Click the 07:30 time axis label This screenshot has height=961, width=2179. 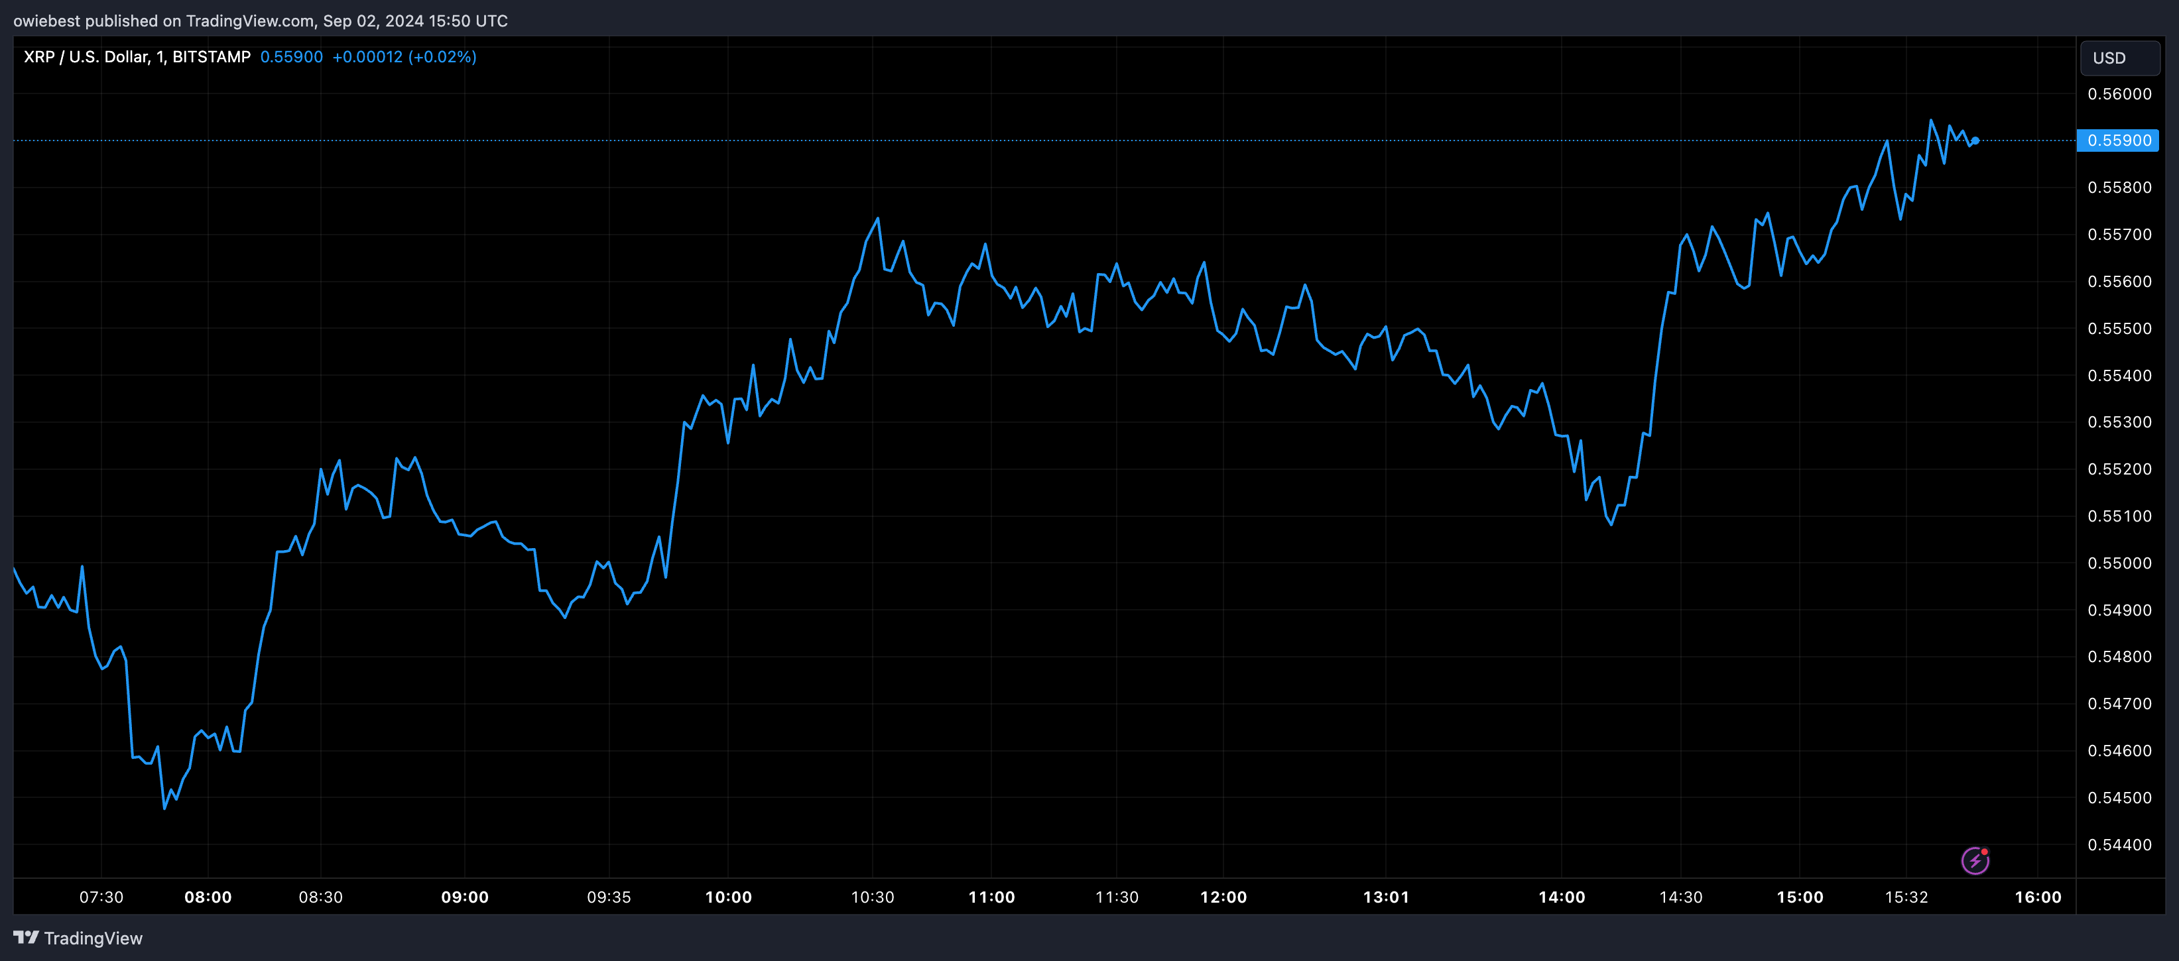[x=101, y=897]
